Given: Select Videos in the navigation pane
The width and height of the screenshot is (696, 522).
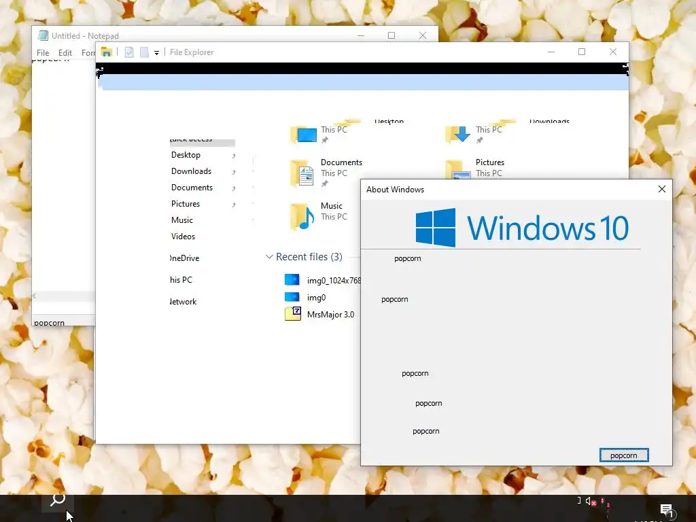Looking at the screenshot, I should tap(184, 237).
